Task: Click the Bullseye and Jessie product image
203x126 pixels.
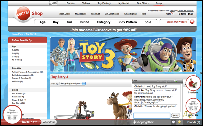Action: point(119,105)
